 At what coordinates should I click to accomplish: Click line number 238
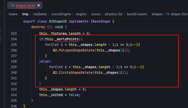click(14, 61)
